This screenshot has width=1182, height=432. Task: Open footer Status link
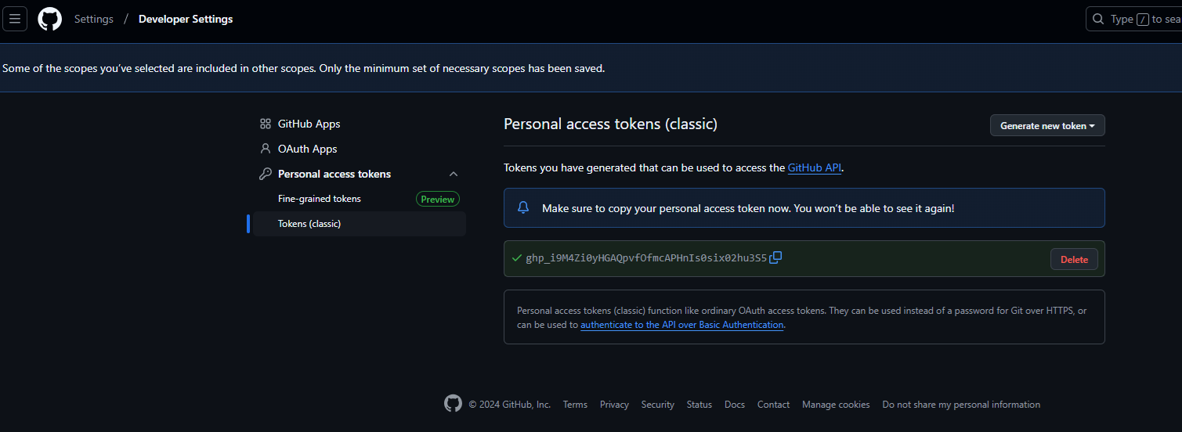(699, 405)
